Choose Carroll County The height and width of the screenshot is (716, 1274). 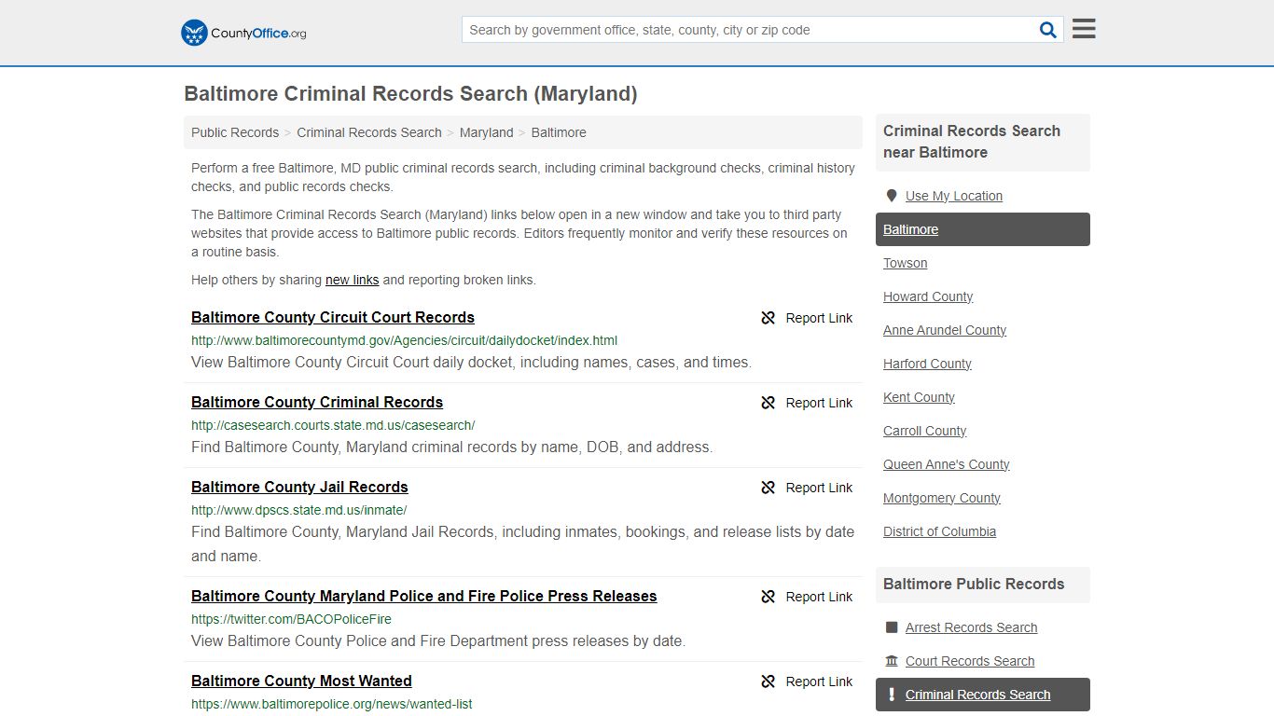924,431
